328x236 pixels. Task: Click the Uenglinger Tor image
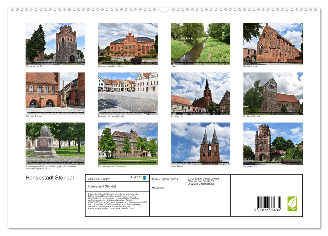pos(273,143)
